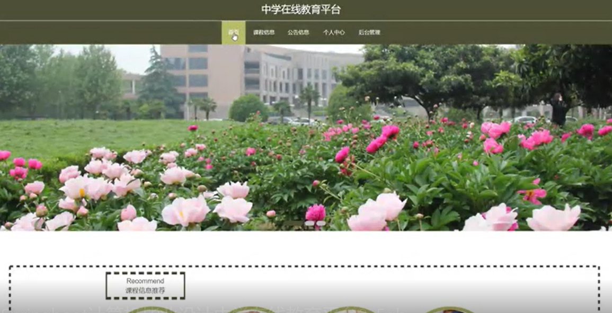The height and width of the screenshot is (313, 612).
Task: Select the second carousel indicator dot
Action: (x=309, y=223)
